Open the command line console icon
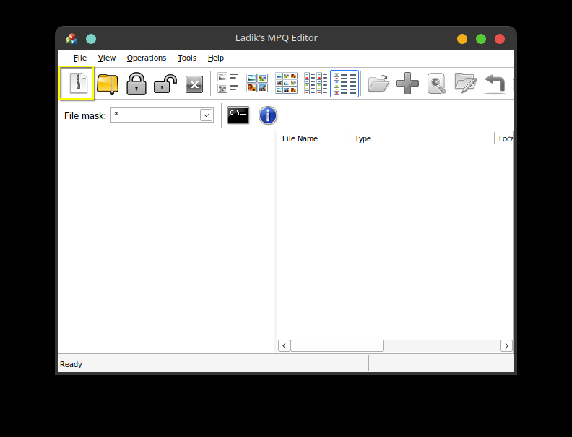This screenshot has height=437, width=572. pyautogui.click(x=238, y=115)
